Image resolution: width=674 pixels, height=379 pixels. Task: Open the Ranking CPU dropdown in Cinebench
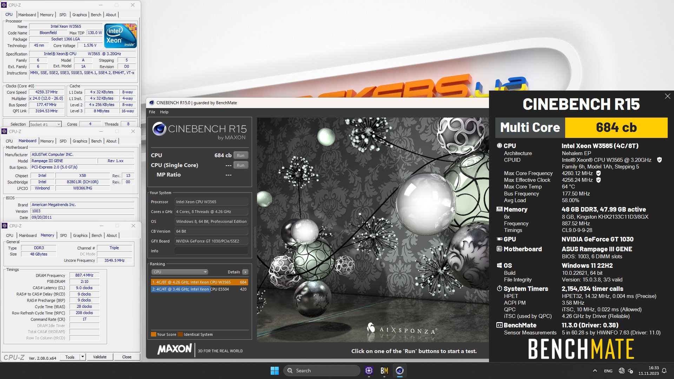[x=180, y=272]
